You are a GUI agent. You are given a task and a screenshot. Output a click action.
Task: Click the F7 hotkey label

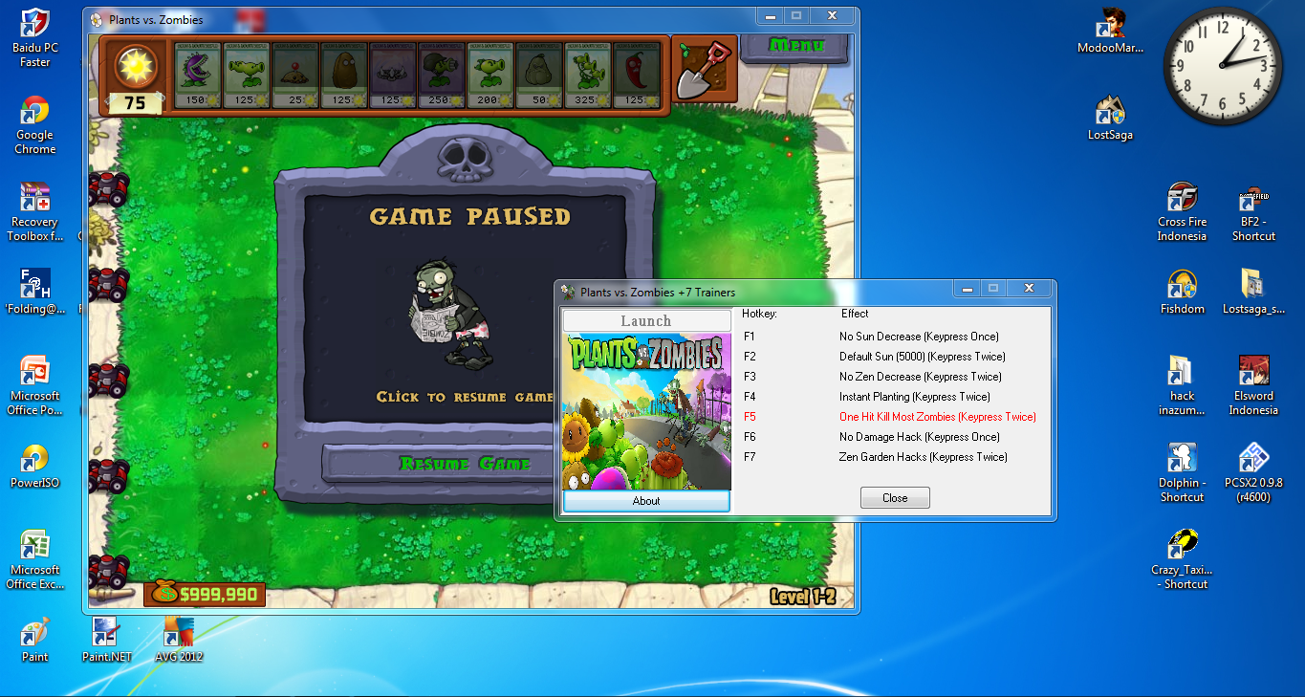750,457
